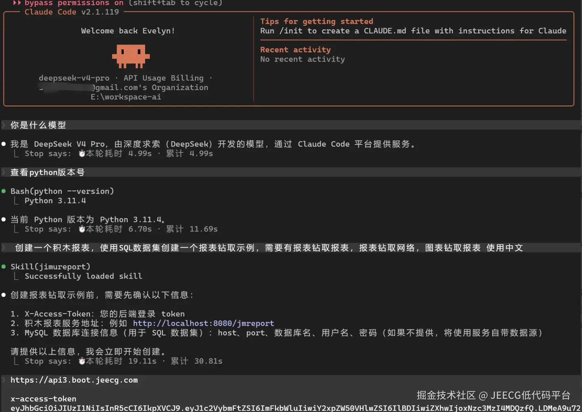Click the 'Recent activity' heading
The height and width of the screenshot is (412, 582).
[x=295, y=50]
